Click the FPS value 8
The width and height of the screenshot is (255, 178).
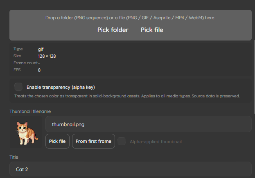(x=39, y=70)
